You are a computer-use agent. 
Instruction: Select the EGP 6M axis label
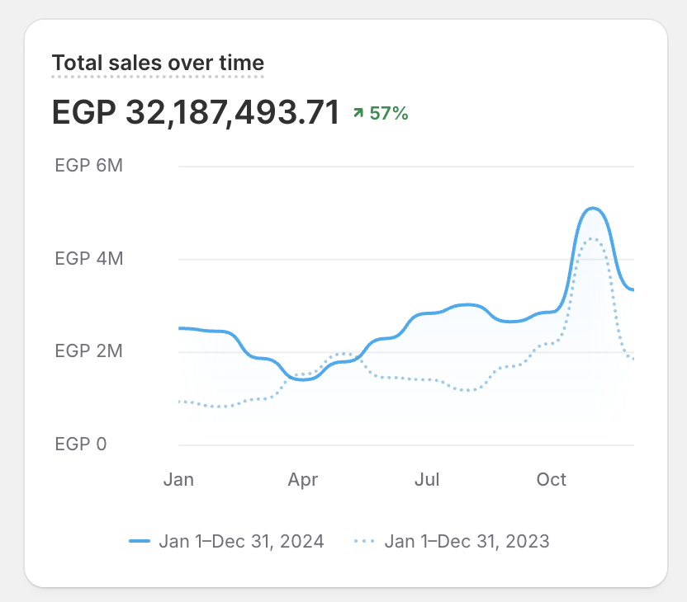(x=88, y=166)
